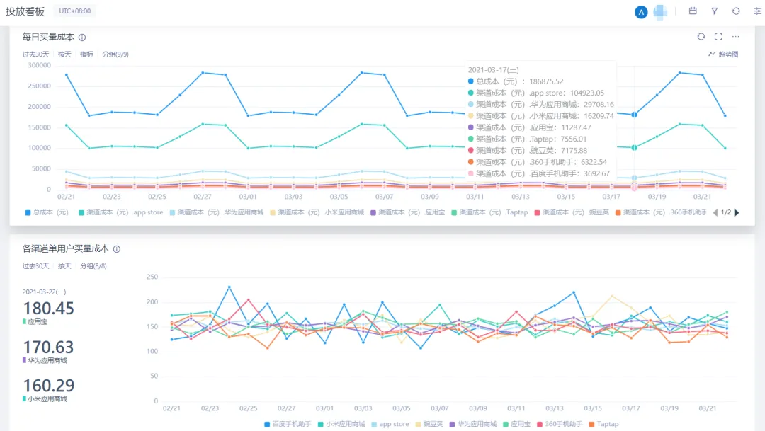Open the dashboard filter funnel

click(x=714, y=11)
